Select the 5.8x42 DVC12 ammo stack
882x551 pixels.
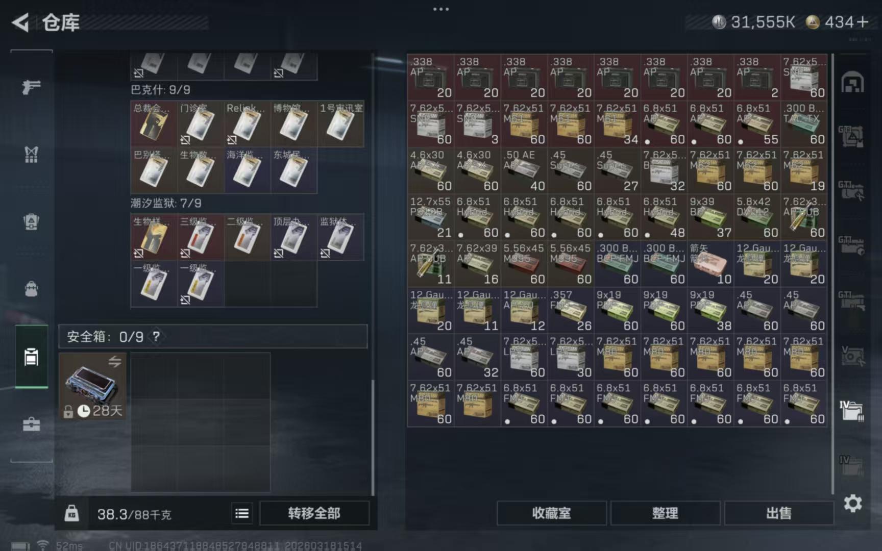[757, 217]
